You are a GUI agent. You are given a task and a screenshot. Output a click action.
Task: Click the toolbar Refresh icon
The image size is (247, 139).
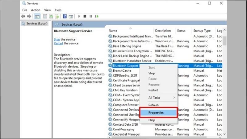51,16
